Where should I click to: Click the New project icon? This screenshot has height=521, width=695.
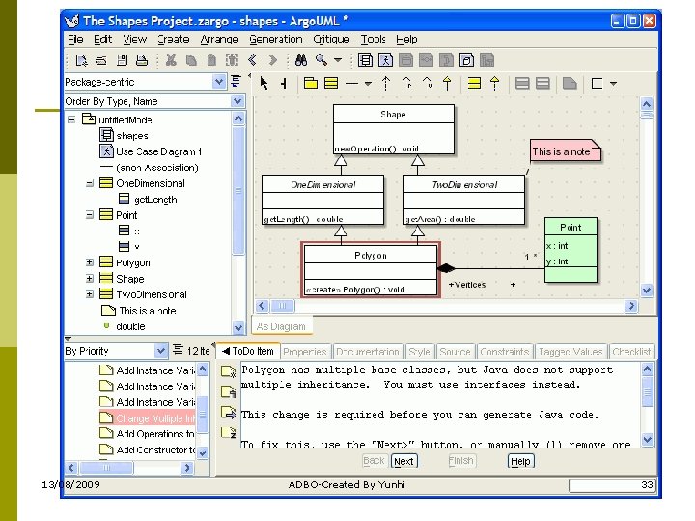pyautogui.click(x=81, y=60)
